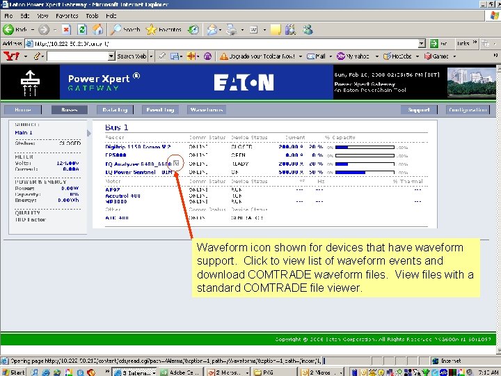Open the IQ Analyzer 6400_6600 link

tap(138, 164)
